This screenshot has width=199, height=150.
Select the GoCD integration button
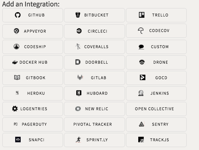[156, 78]
